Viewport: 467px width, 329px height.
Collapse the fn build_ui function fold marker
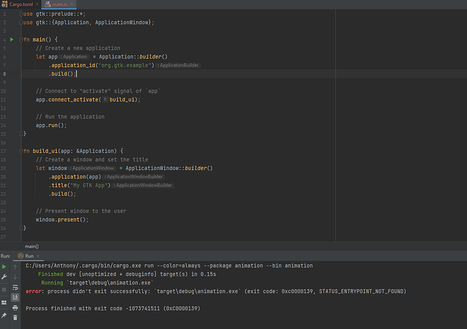coord(21,150)
